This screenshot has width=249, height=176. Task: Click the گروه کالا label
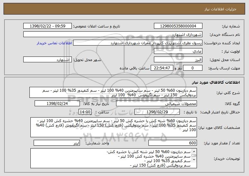pyautogui.click(x=232, y=104)
